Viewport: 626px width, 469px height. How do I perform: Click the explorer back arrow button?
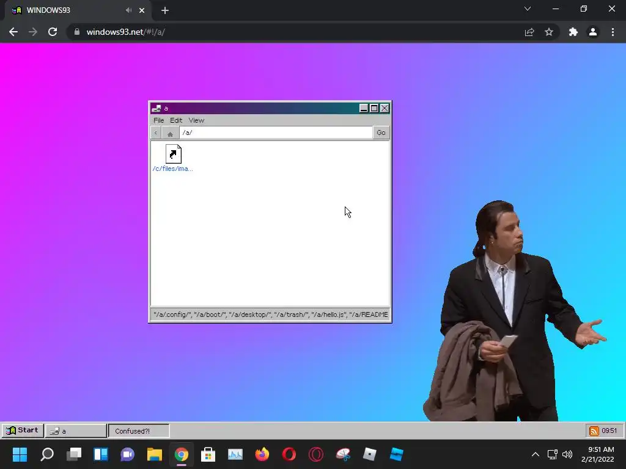click(x=156, y=133)
